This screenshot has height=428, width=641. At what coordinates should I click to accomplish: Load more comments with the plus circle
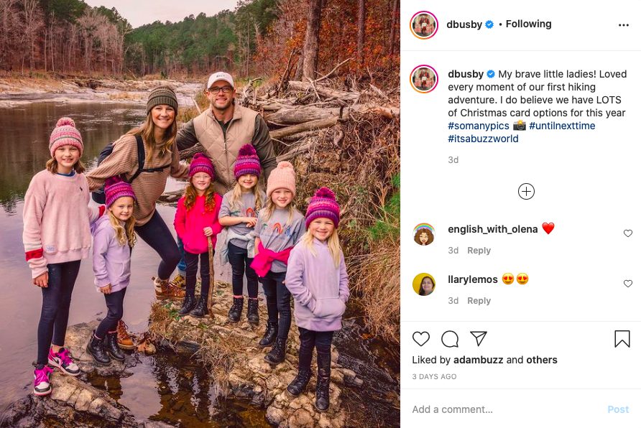coord(527,191)
